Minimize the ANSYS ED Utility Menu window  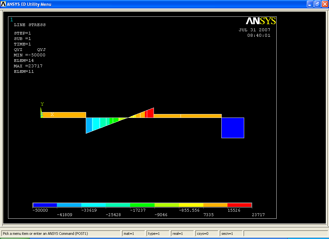[x=310, y=4]
